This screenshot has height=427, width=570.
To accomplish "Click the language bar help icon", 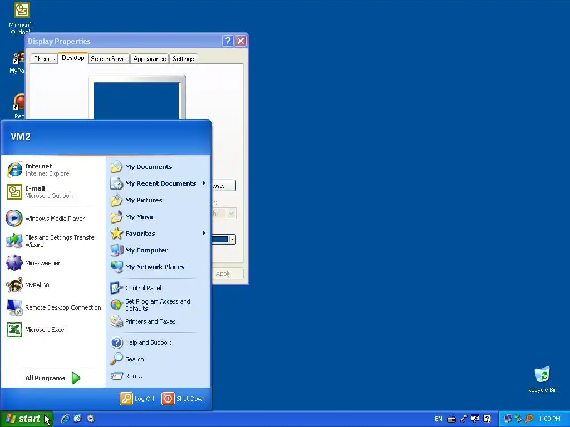I will click(x=487, y=419).
